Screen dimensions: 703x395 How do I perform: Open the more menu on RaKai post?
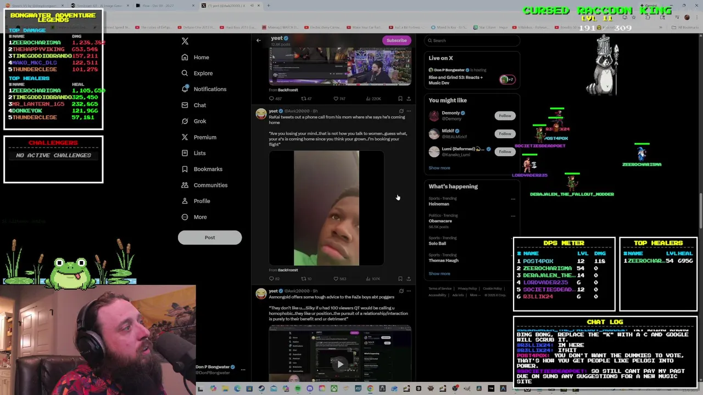[x=409, y=111]
